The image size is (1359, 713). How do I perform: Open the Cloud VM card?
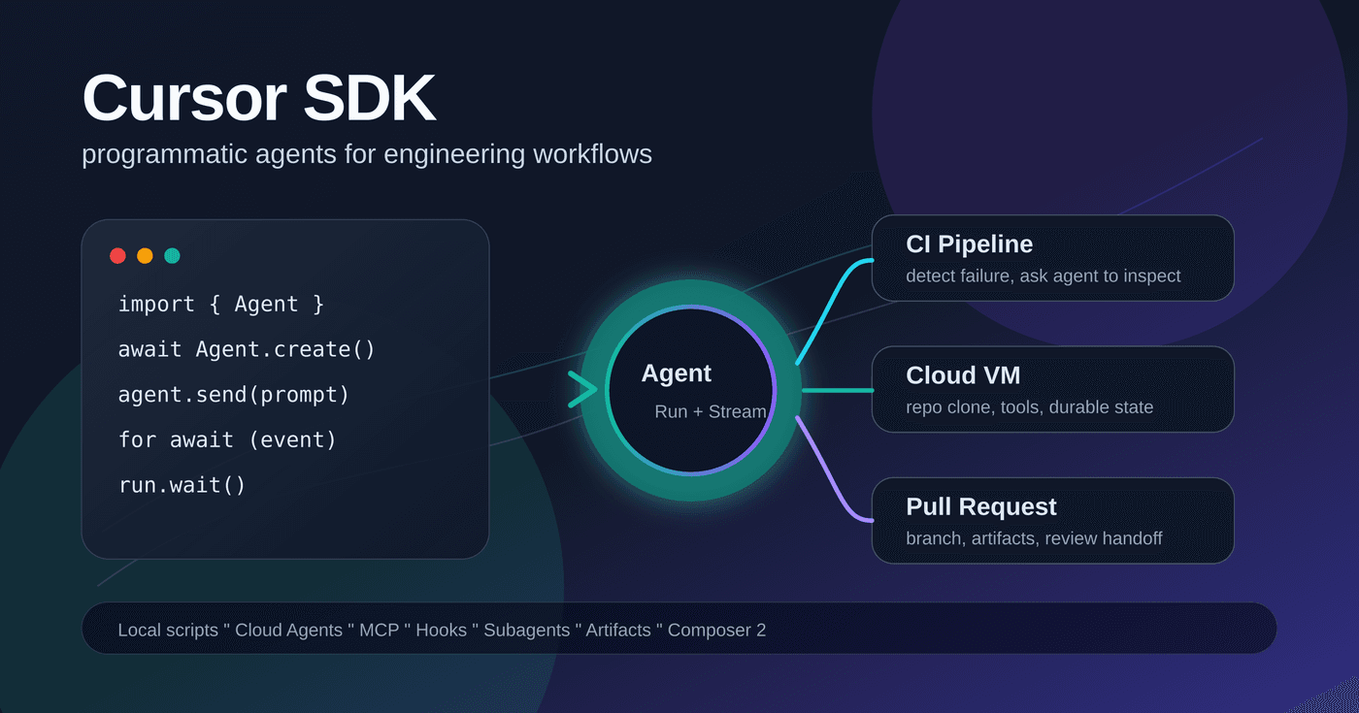coord(1052,389)
